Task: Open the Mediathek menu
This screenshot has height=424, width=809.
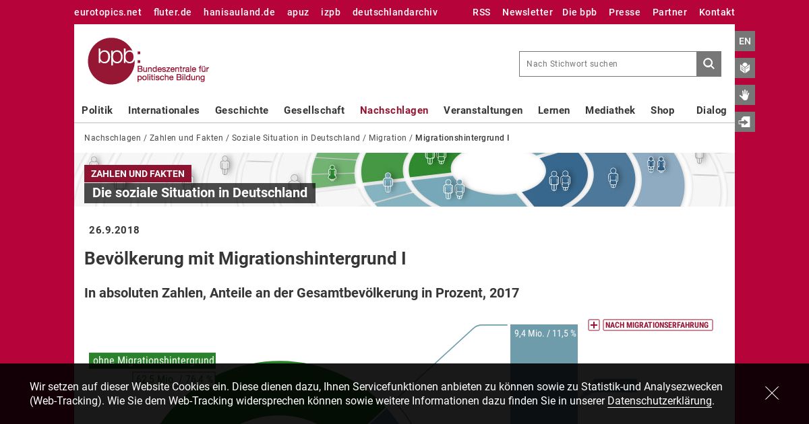Action: (610, 110)
